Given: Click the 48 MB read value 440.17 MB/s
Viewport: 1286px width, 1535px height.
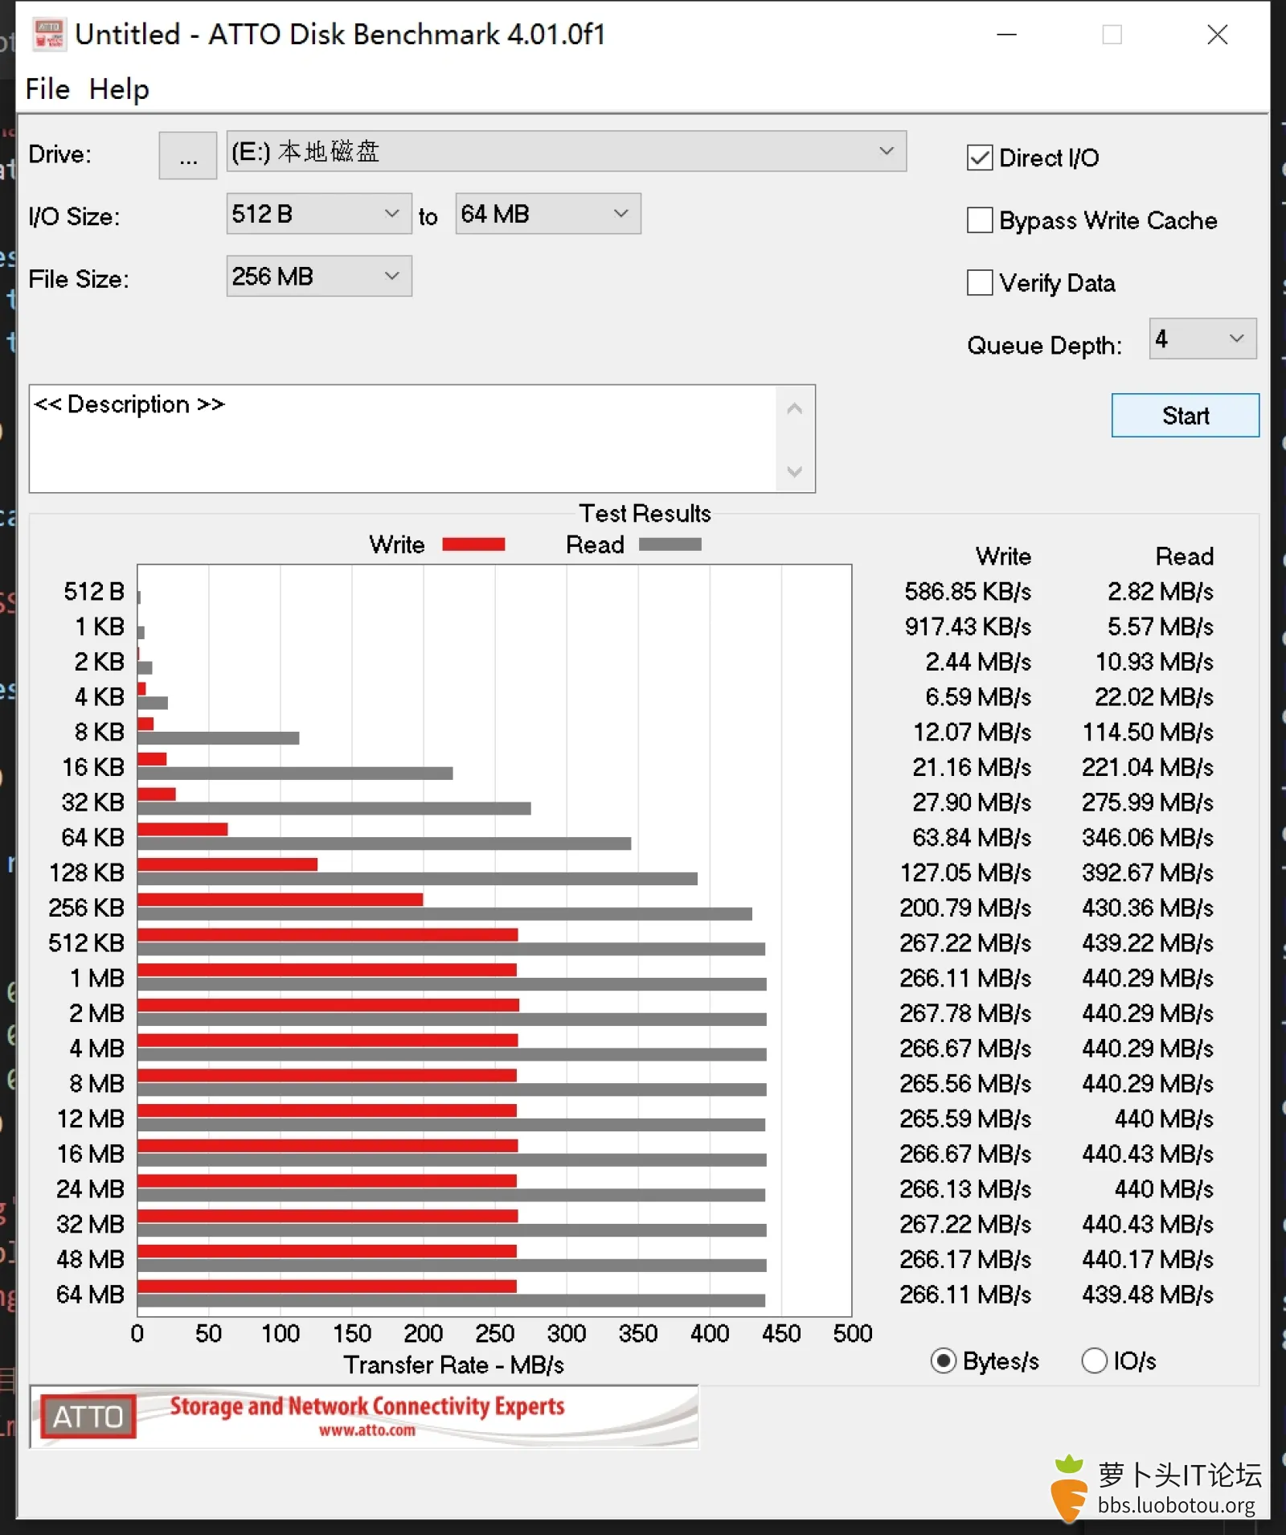Looking at the screenshot, I should tap(1148, 1259).
